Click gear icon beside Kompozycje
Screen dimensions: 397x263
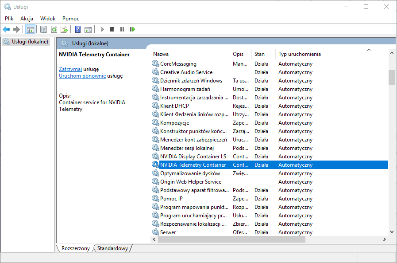[155, 122]
